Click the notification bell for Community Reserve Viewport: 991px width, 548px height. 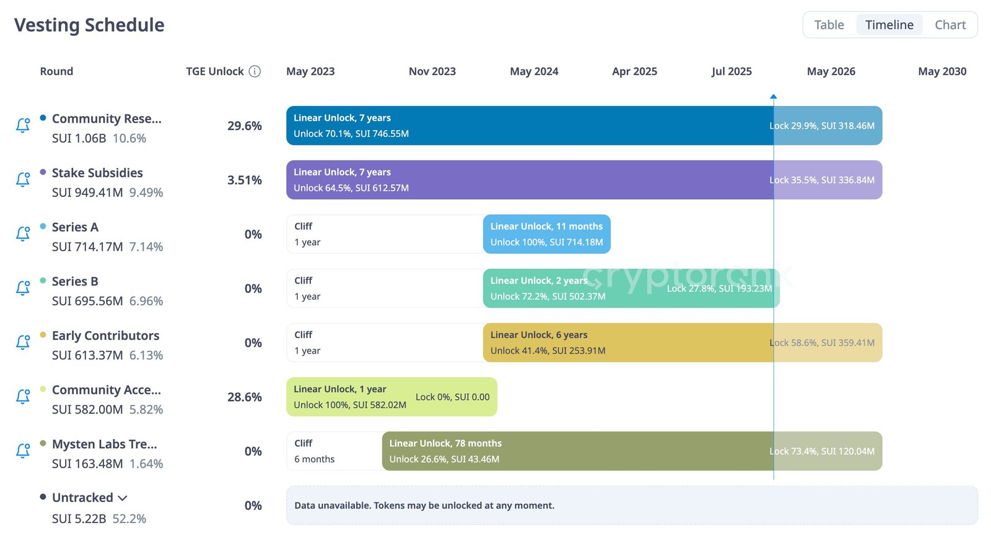[x=22, y=125]
